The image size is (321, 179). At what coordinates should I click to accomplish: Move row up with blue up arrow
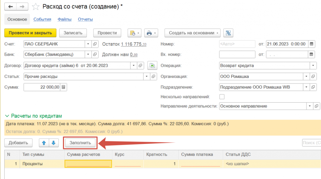[44, 143]
